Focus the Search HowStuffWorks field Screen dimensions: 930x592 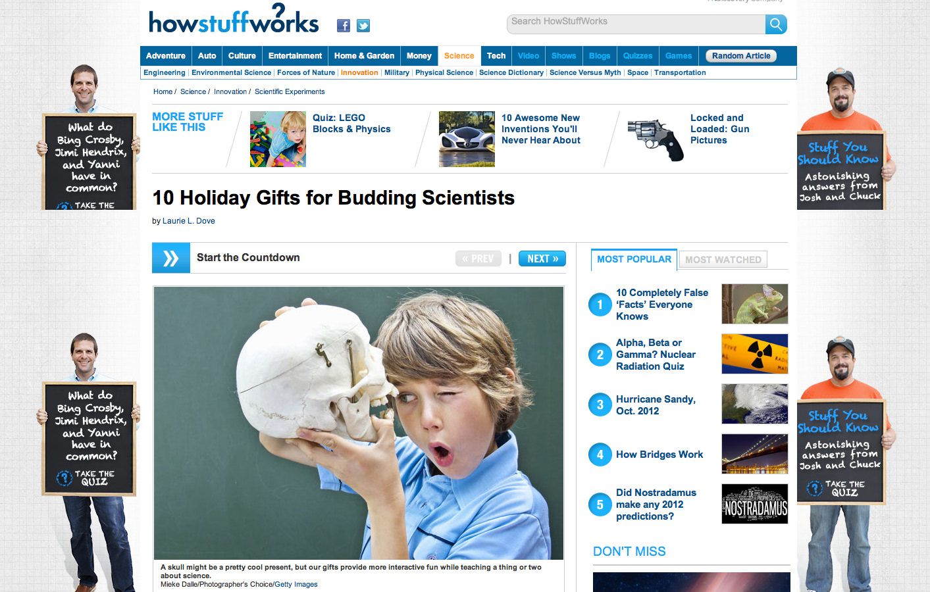[x=636, y=24]
